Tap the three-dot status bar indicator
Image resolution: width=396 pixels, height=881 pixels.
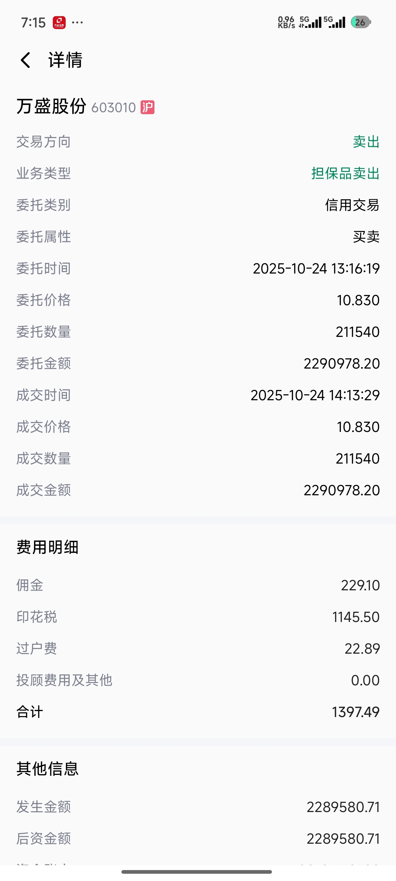(x=77, y=22)
